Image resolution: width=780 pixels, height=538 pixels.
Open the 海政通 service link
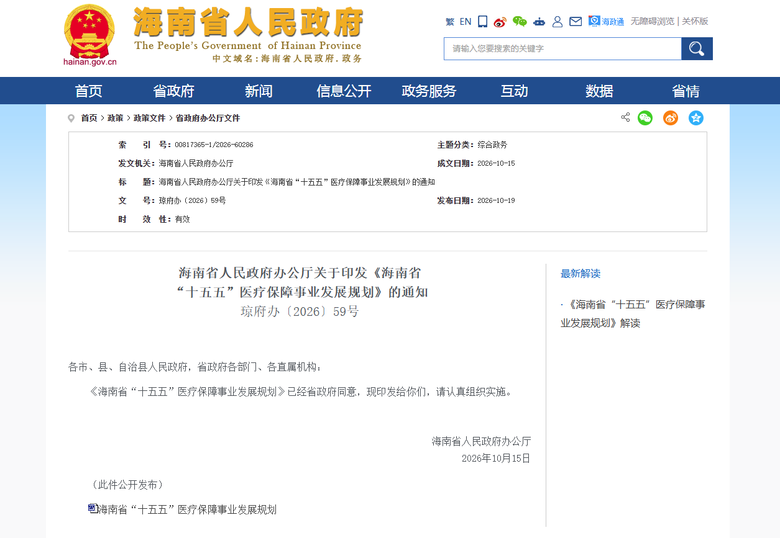607,22
